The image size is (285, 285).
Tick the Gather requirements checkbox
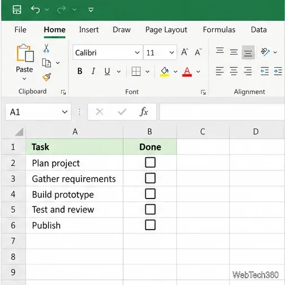click(x=150, y=178)
